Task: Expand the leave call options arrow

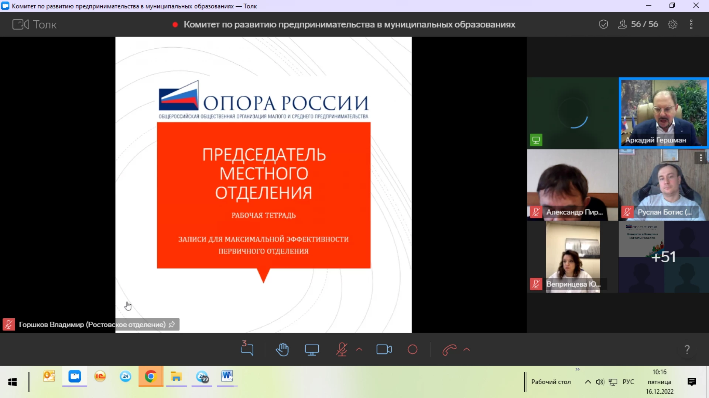Action: (466, 349)
